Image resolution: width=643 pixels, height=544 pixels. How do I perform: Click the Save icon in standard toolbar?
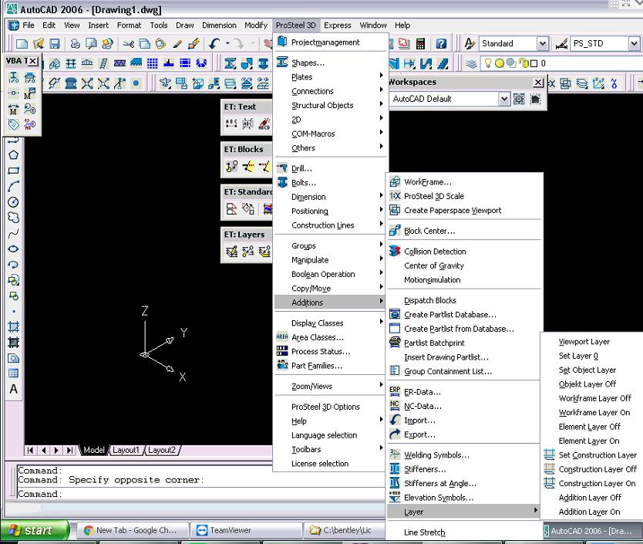(55, 43)
